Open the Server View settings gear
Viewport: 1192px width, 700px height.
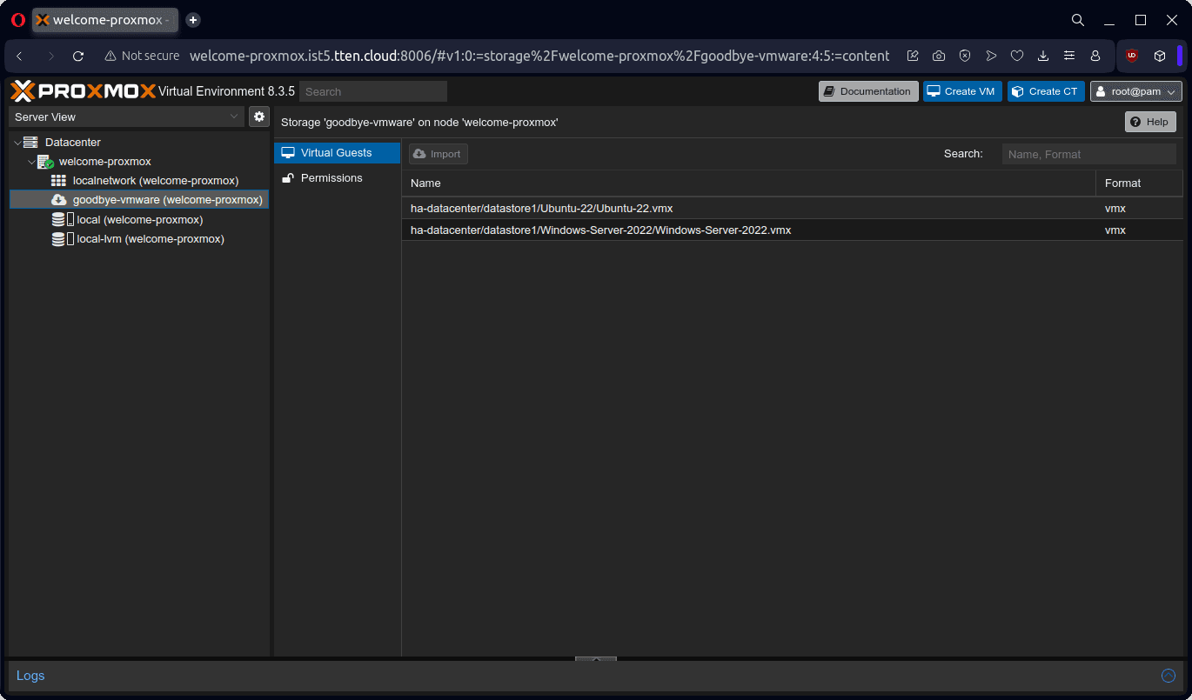pyautogui.click(x=259, y=117)
